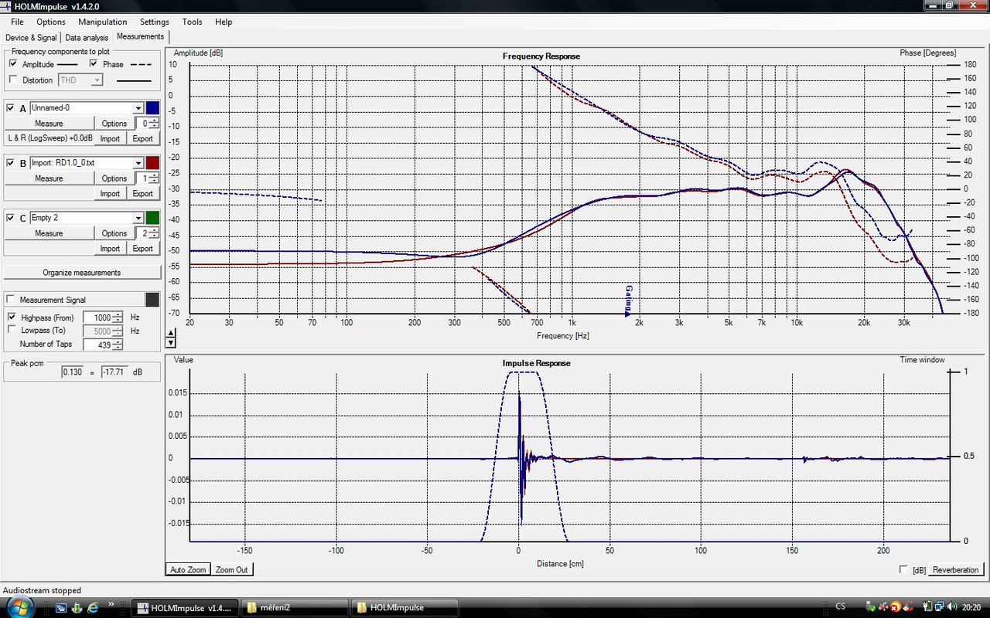The image size is (990, 618).
Task: Click the Auto Zoom button
Action: [188, 569]
